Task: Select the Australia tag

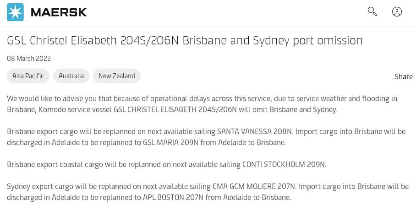Action: point(71,76)
